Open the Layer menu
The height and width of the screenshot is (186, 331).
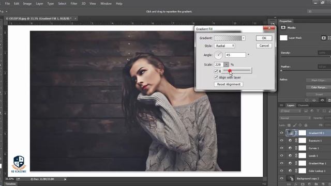point(39,4)
